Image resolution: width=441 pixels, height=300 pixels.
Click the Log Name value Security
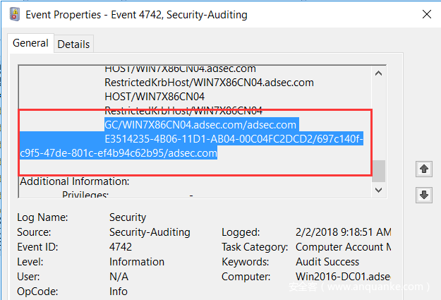click(128, 217)
